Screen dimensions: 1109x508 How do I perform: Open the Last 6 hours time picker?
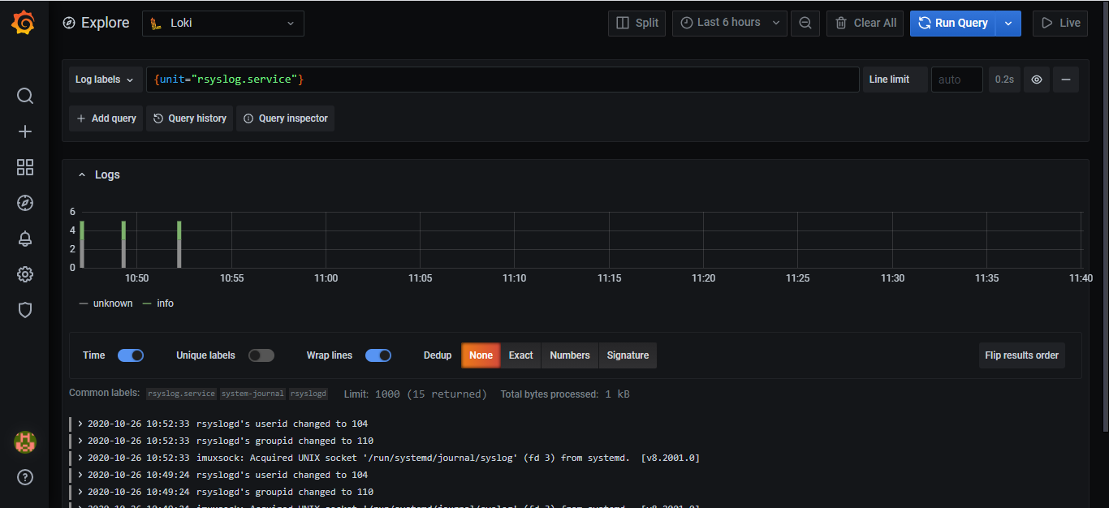point(730,24)
